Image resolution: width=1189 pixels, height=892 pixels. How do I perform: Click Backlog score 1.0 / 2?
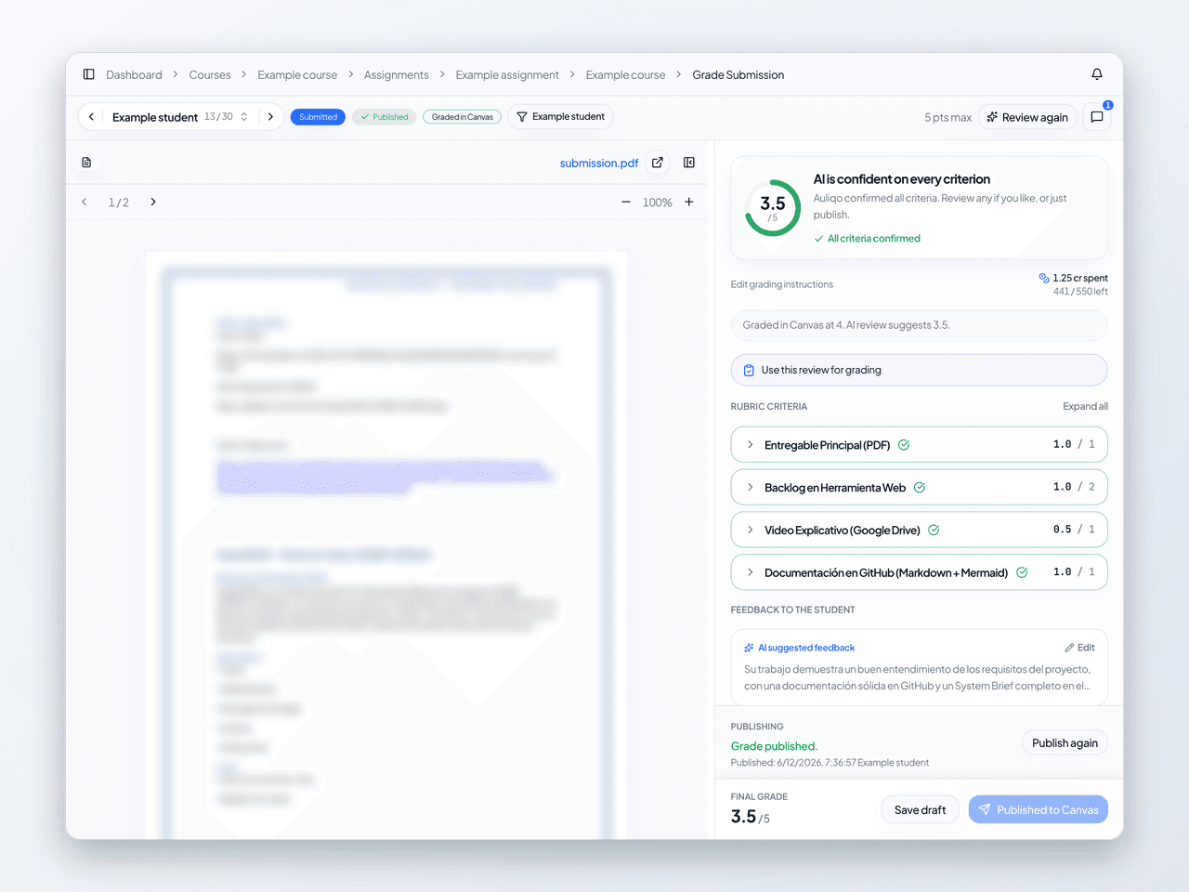pos(1074,487)
